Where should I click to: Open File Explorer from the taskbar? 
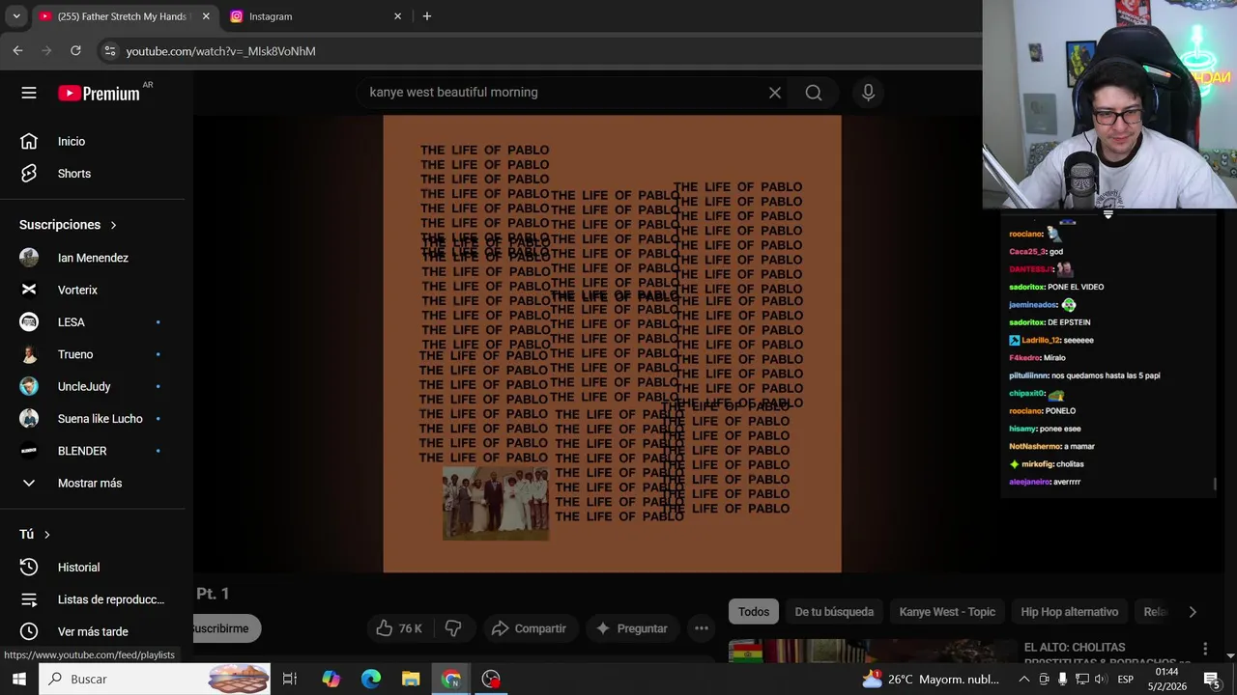411,680
